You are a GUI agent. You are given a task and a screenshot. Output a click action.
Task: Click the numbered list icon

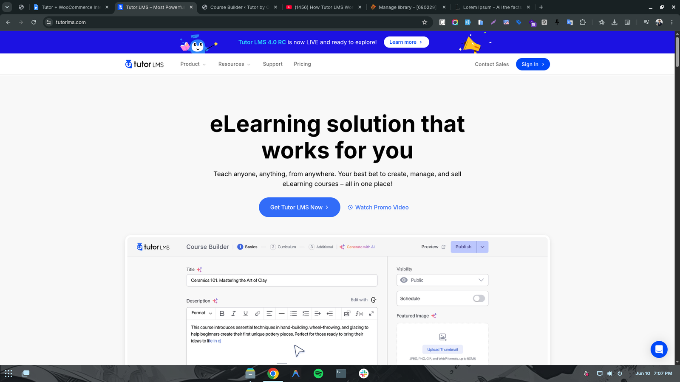tap(306, 313)
